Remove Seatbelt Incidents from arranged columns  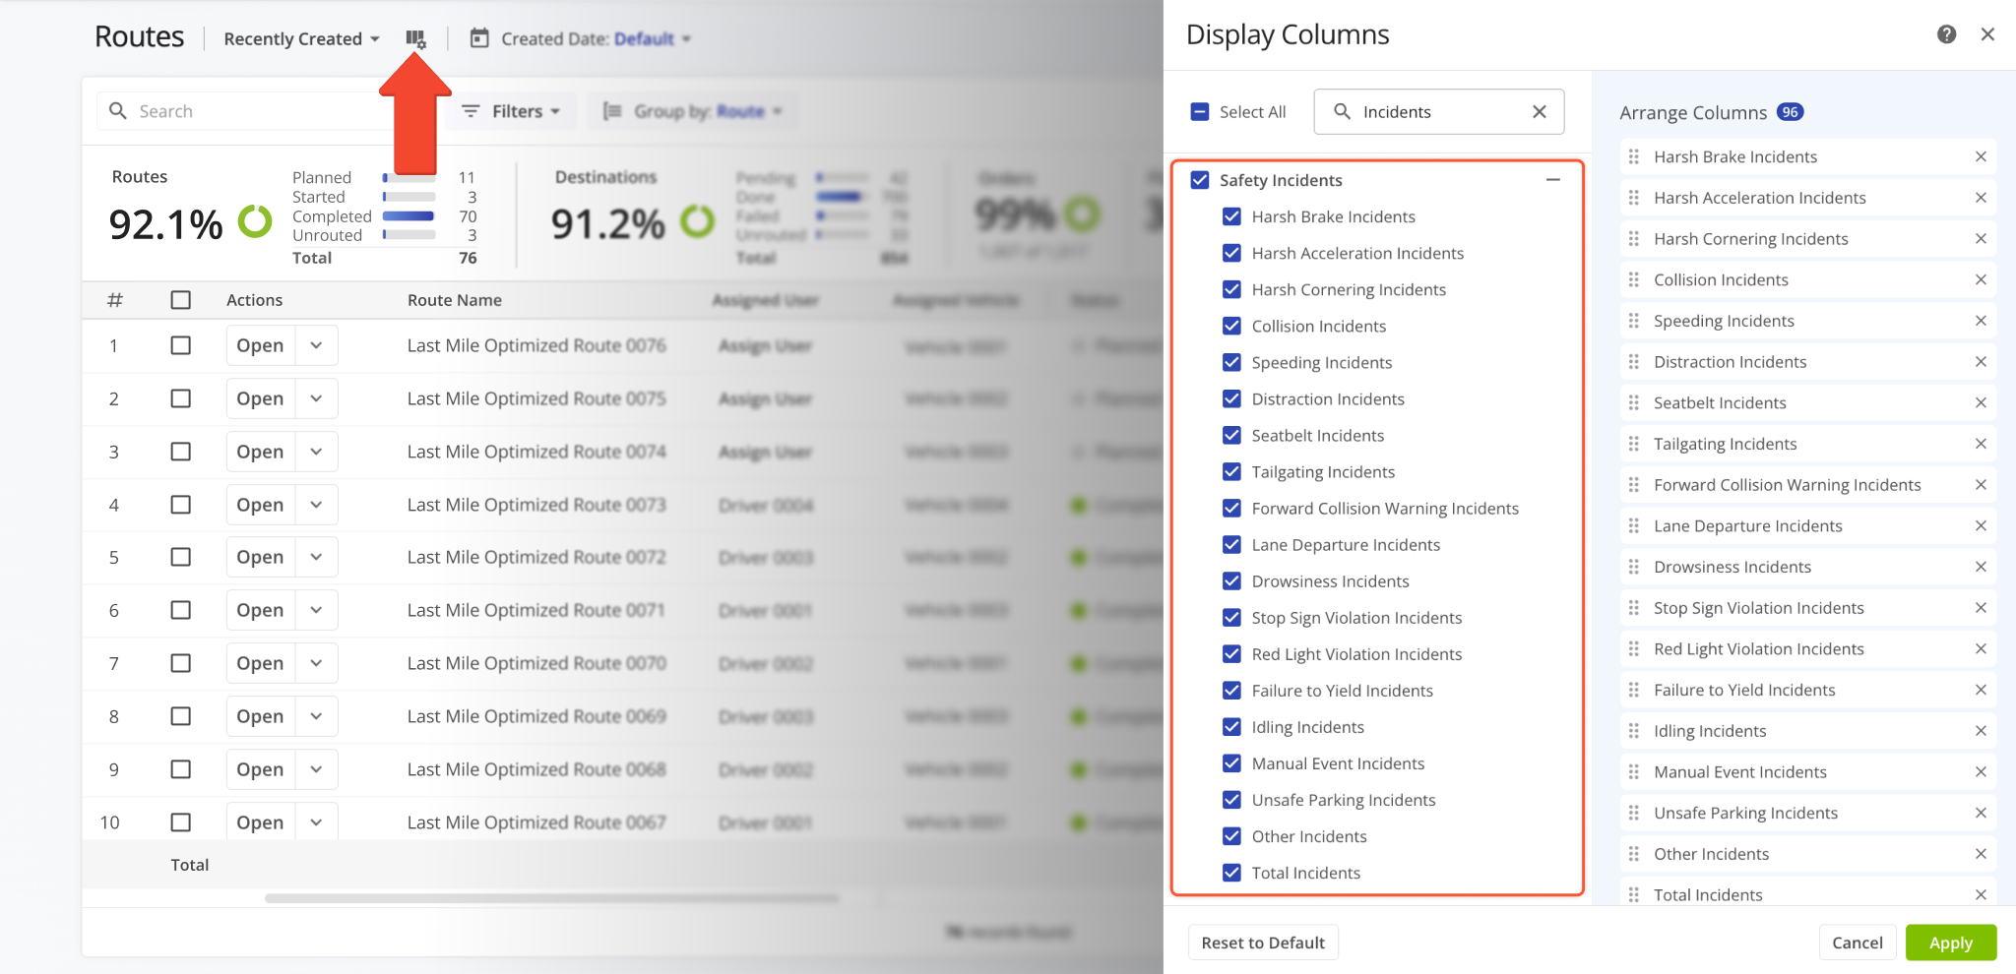[x=1981, y=403]
